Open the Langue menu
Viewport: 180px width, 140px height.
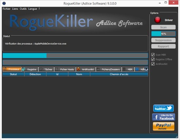[x=33, y=9]
